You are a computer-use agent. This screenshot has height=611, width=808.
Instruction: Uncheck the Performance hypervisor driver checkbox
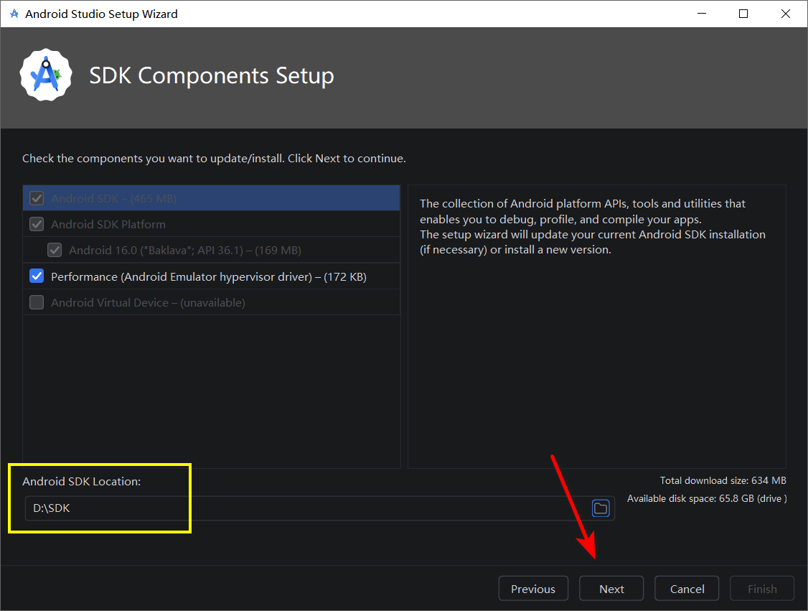click(37, 276)
